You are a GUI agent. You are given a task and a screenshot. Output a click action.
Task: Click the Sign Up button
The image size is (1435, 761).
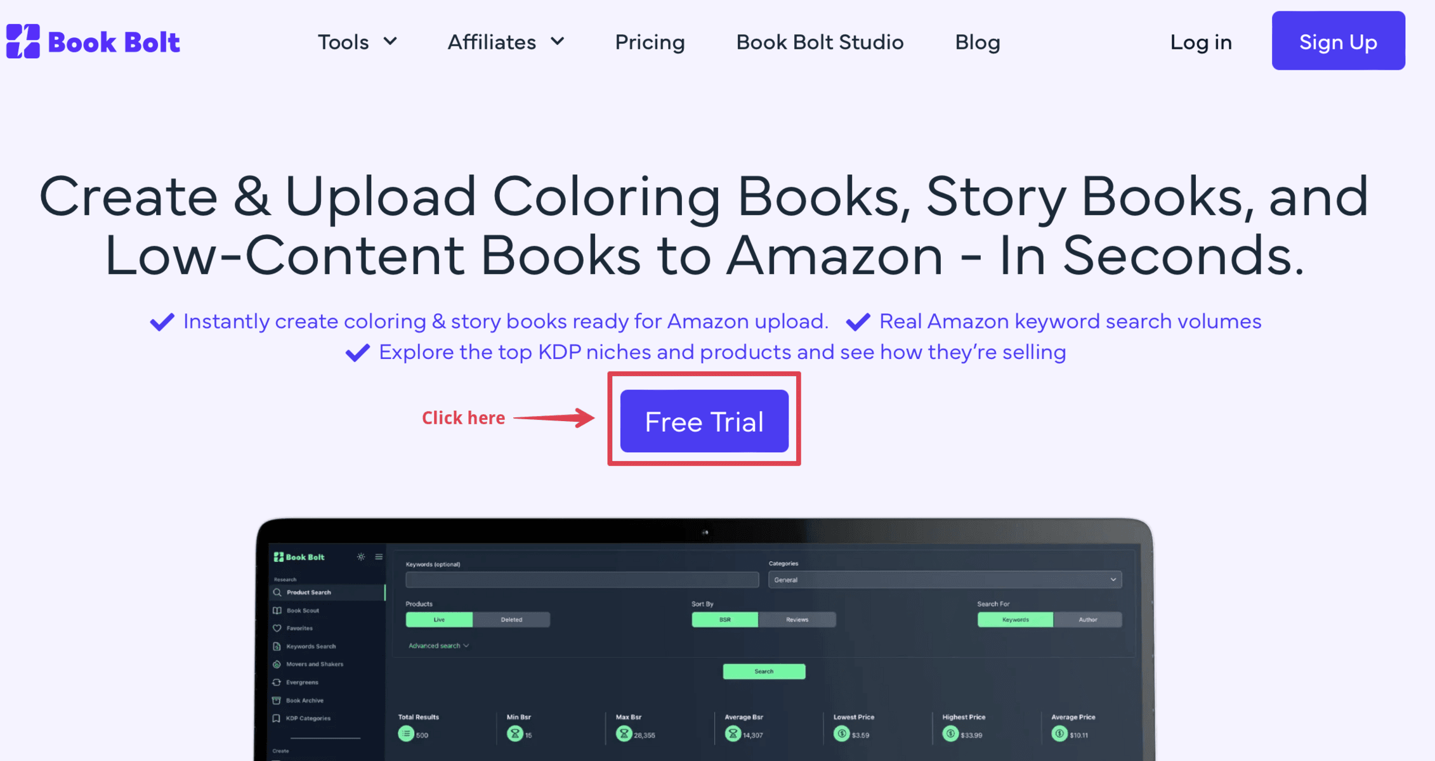click(x=1338, y=41)
